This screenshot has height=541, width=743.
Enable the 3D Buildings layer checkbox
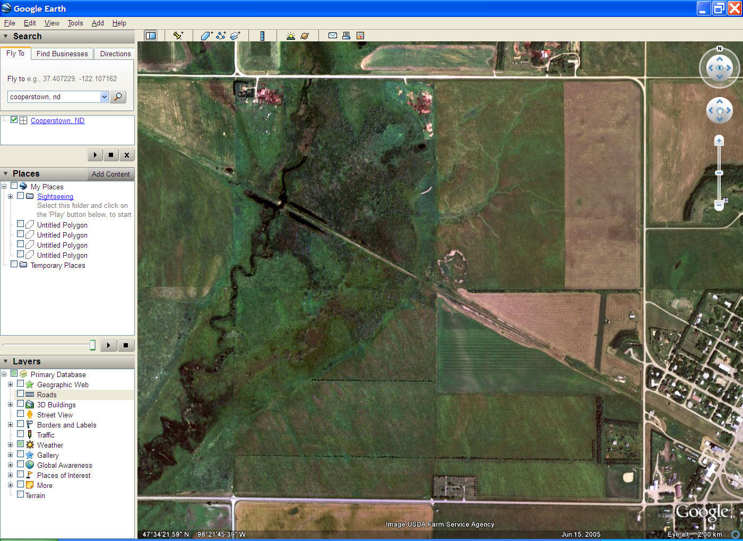tap(20, 404)
